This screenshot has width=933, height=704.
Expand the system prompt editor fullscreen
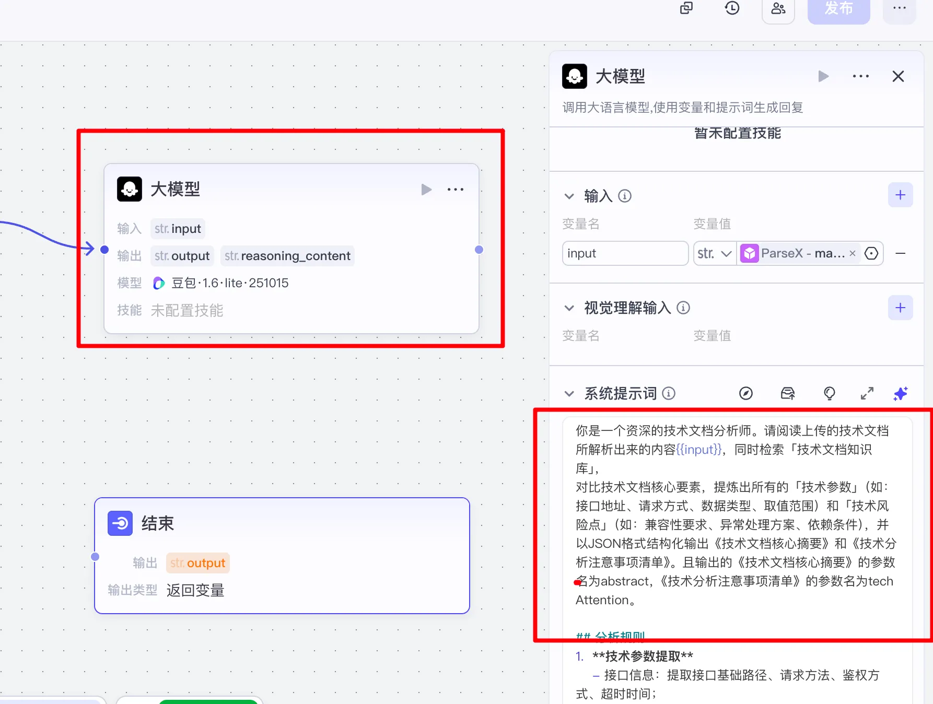[867, 393]
